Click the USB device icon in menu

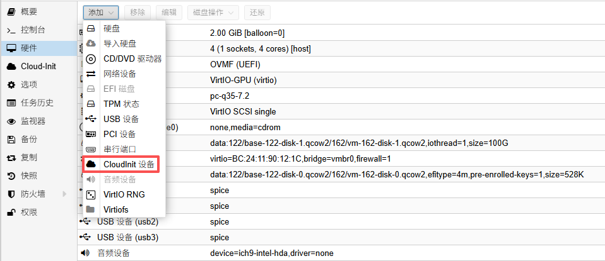click(91, 119)
